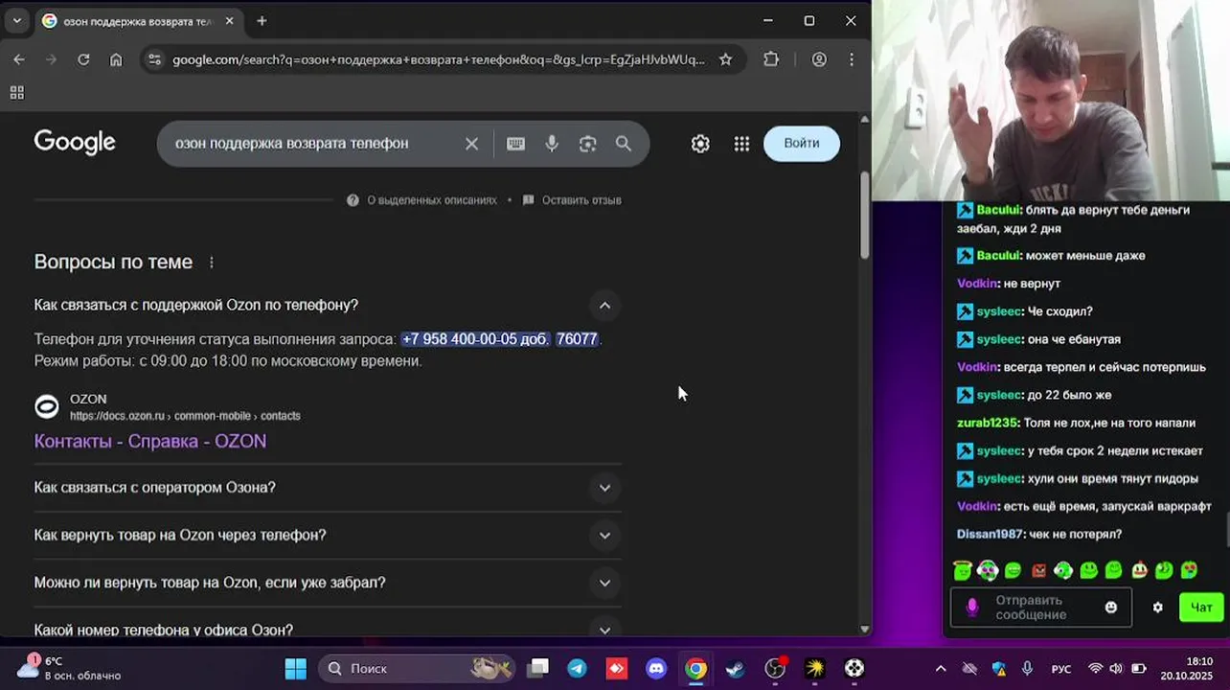The height and width of the screenshot is (690, 1230).
Task: Open Steam from the taskbar
Action: pos(735,668)
